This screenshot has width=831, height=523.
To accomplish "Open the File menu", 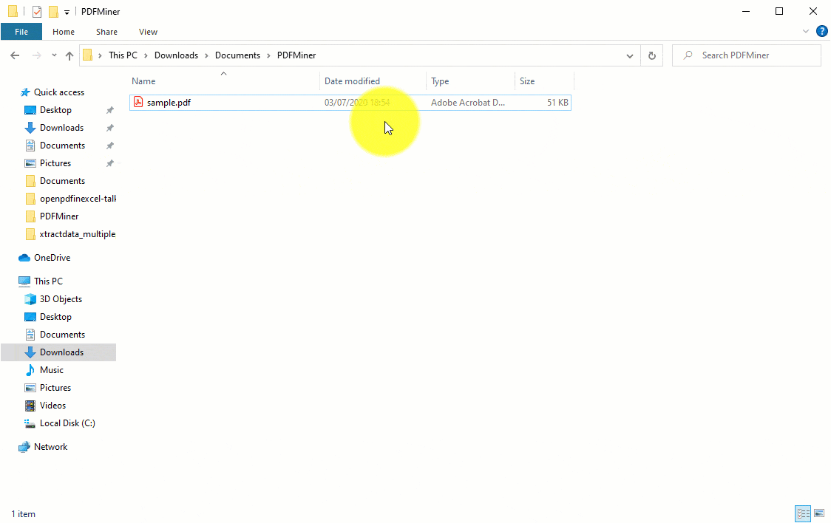I will tap(21, 32).
